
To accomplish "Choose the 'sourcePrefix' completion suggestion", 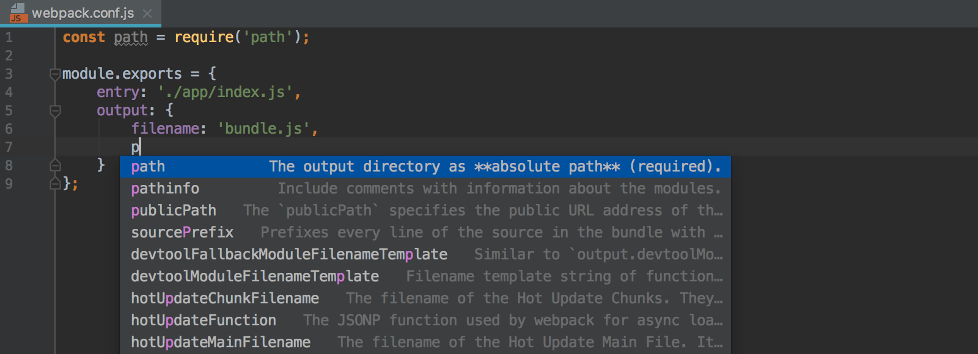I will click(425, 233).
